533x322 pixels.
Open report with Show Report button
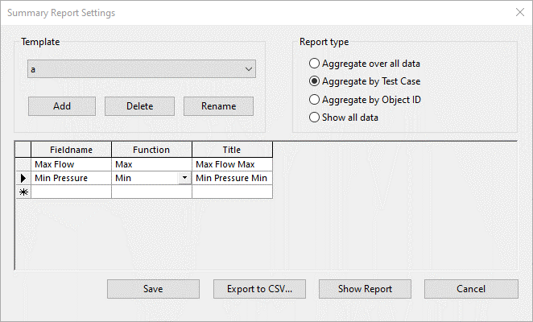click(x=365, y=289)
